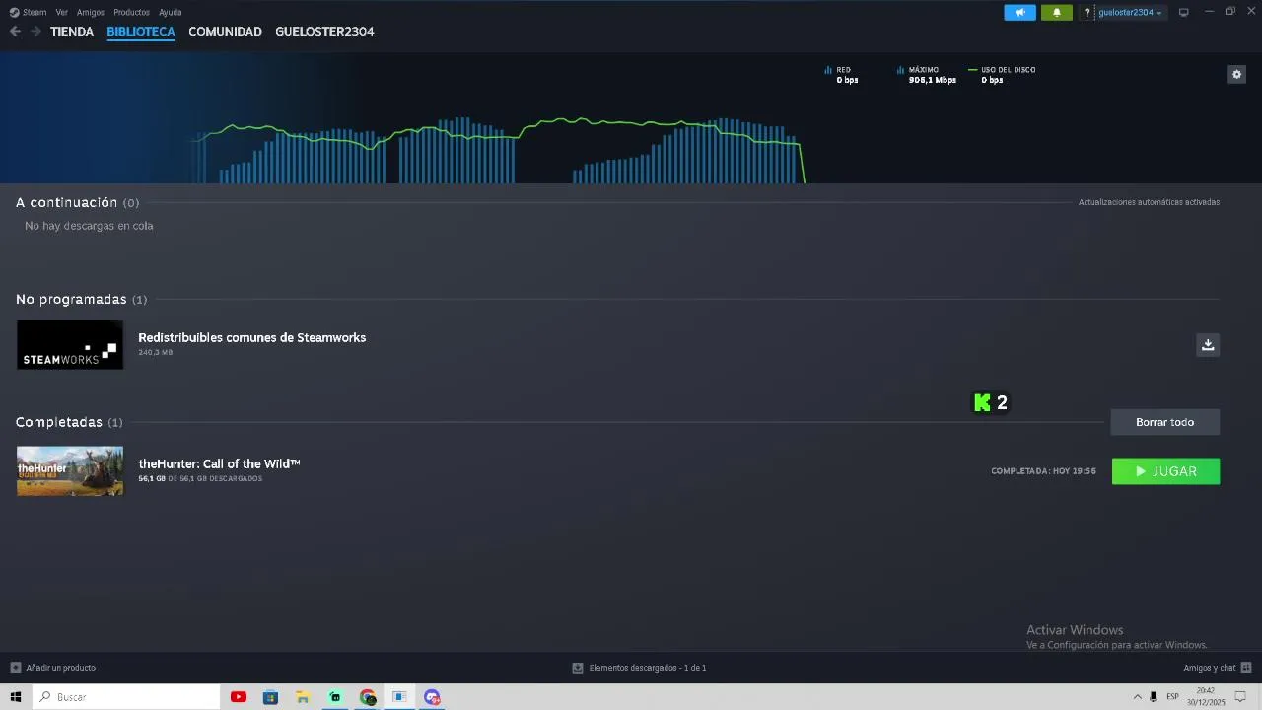Show hidden system tray icons
This screenshot has width=1262, height=710.
(x=1137, y=697)
